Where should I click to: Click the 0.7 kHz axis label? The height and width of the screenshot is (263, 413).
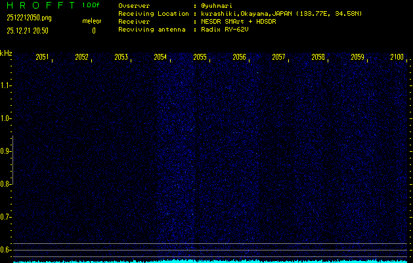pos(5,217)
